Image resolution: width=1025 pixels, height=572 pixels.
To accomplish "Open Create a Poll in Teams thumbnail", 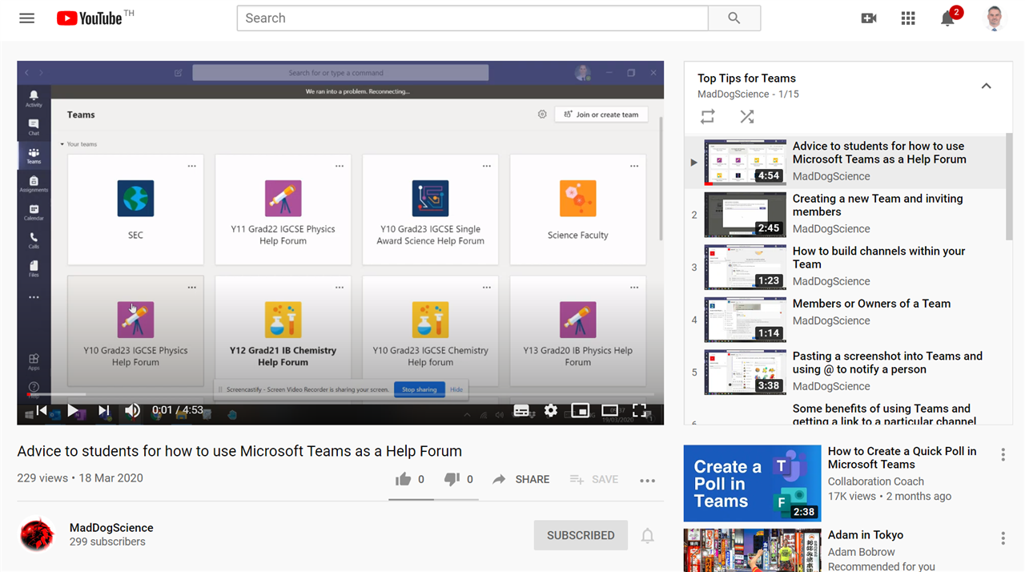I will tap(752, 484).
